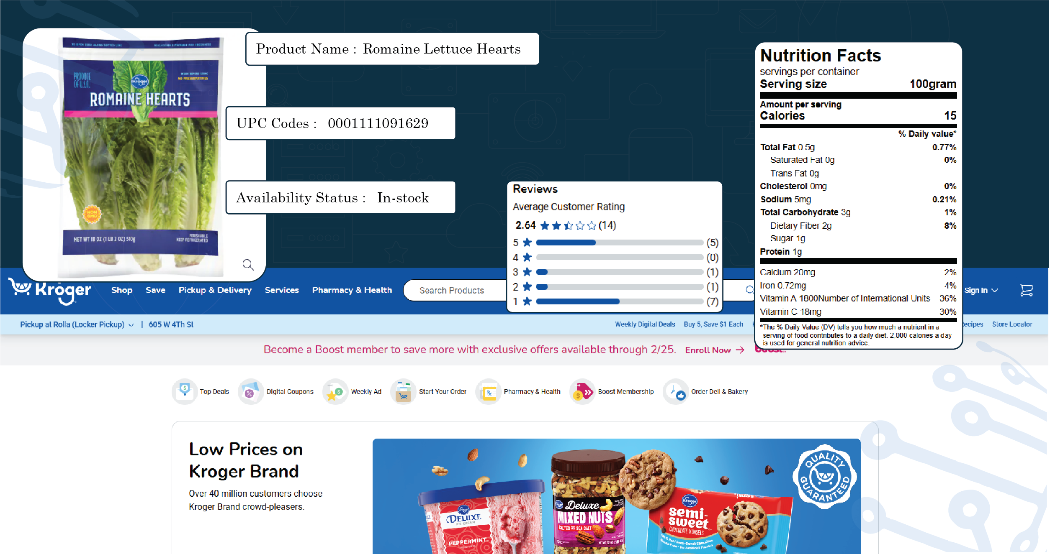Open the Weekly Digital Deals link
This screenshot has height=554, width=1050.
(645, 324)
